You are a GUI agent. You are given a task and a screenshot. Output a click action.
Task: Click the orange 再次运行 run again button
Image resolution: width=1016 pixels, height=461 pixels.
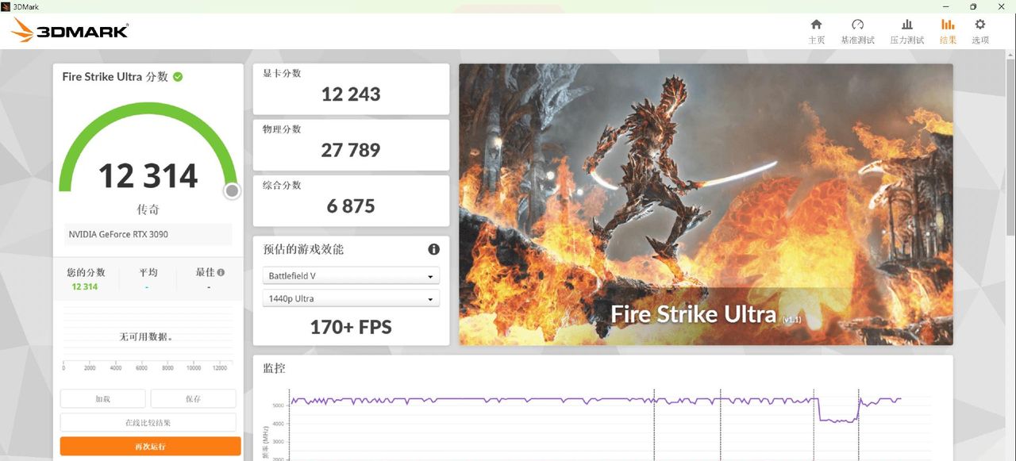click(150, 447)
